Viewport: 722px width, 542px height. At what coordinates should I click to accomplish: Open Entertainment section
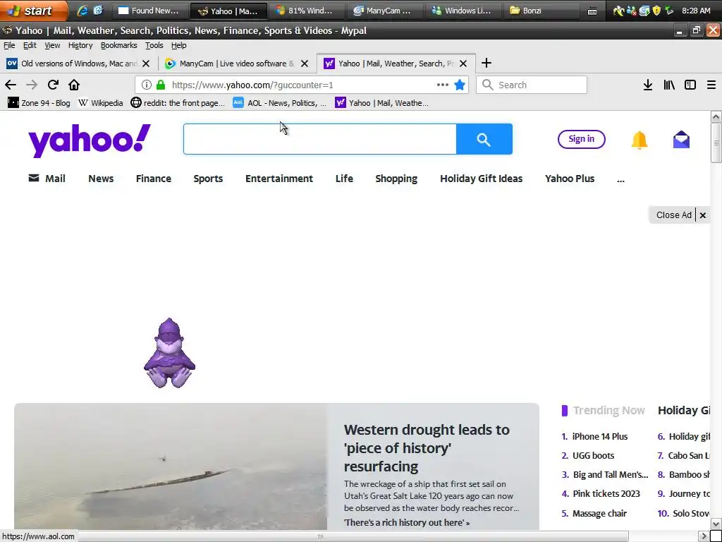click(x=279, y=179)
